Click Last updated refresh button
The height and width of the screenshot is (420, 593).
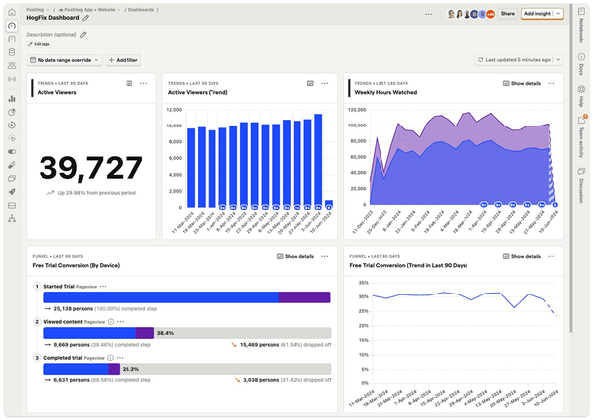(x=514, y=60)
